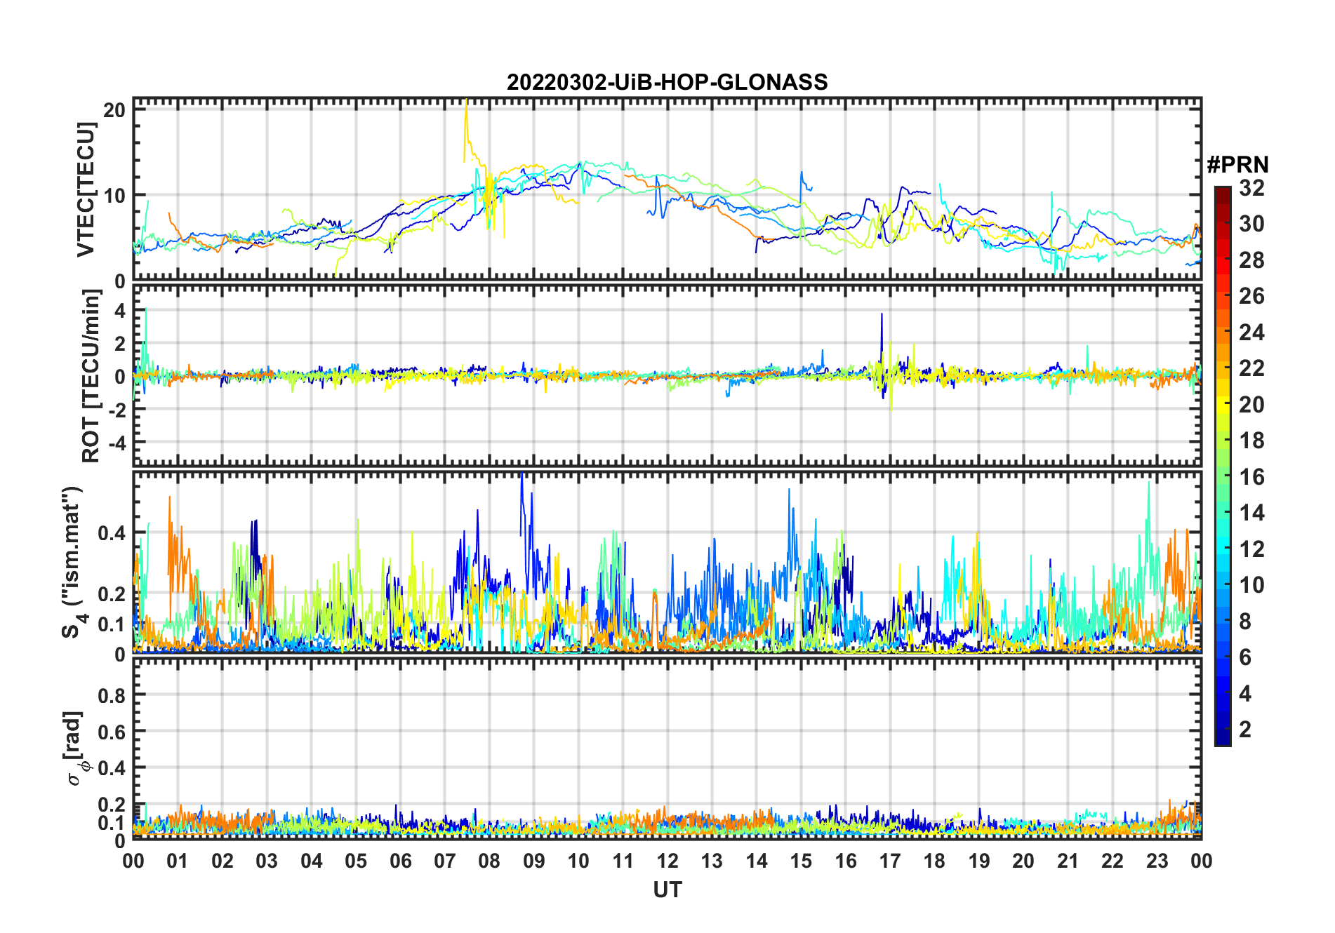Click the σφ[rad] y-axis label
Image resolution: width=1335 pixels, height=933 pixels.
75,748
